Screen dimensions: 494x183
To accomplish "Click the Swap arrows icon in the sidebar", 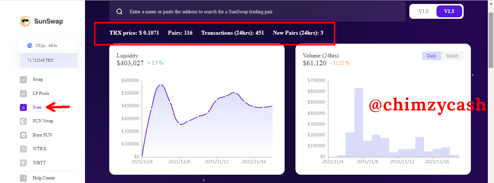I will 24,80.
